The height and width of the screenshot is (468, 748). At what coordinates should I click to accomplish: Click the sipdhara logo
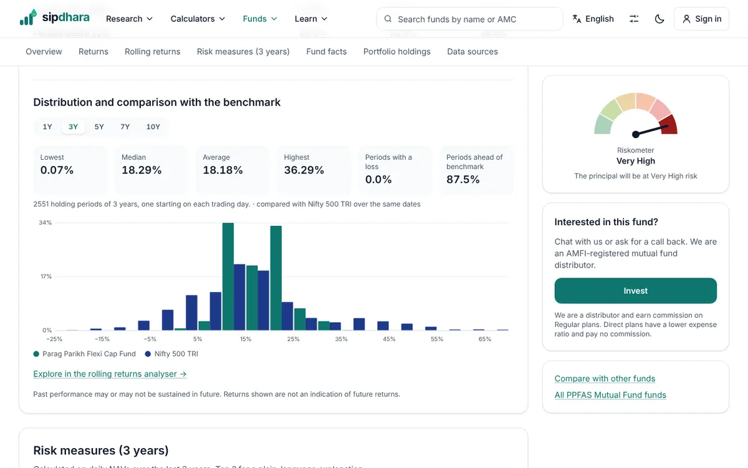[54, 18]
